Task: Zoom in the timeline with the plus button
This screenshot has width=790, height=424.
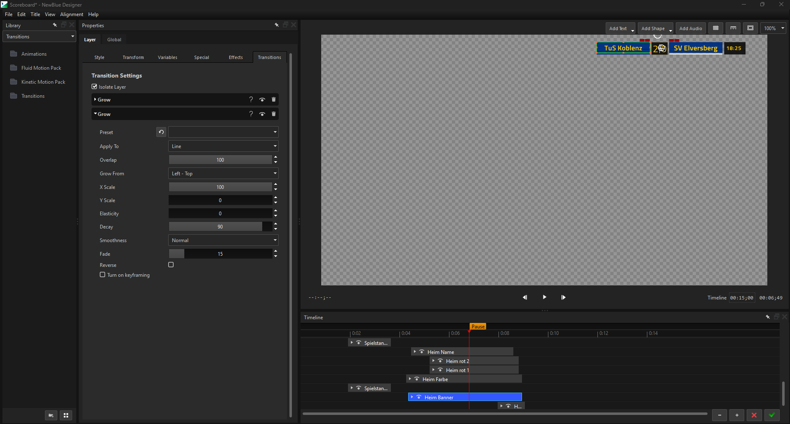Action: (x=737, y=415)
